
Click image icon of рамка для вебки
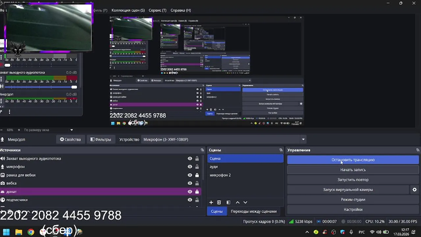click(x=3, y=175)
